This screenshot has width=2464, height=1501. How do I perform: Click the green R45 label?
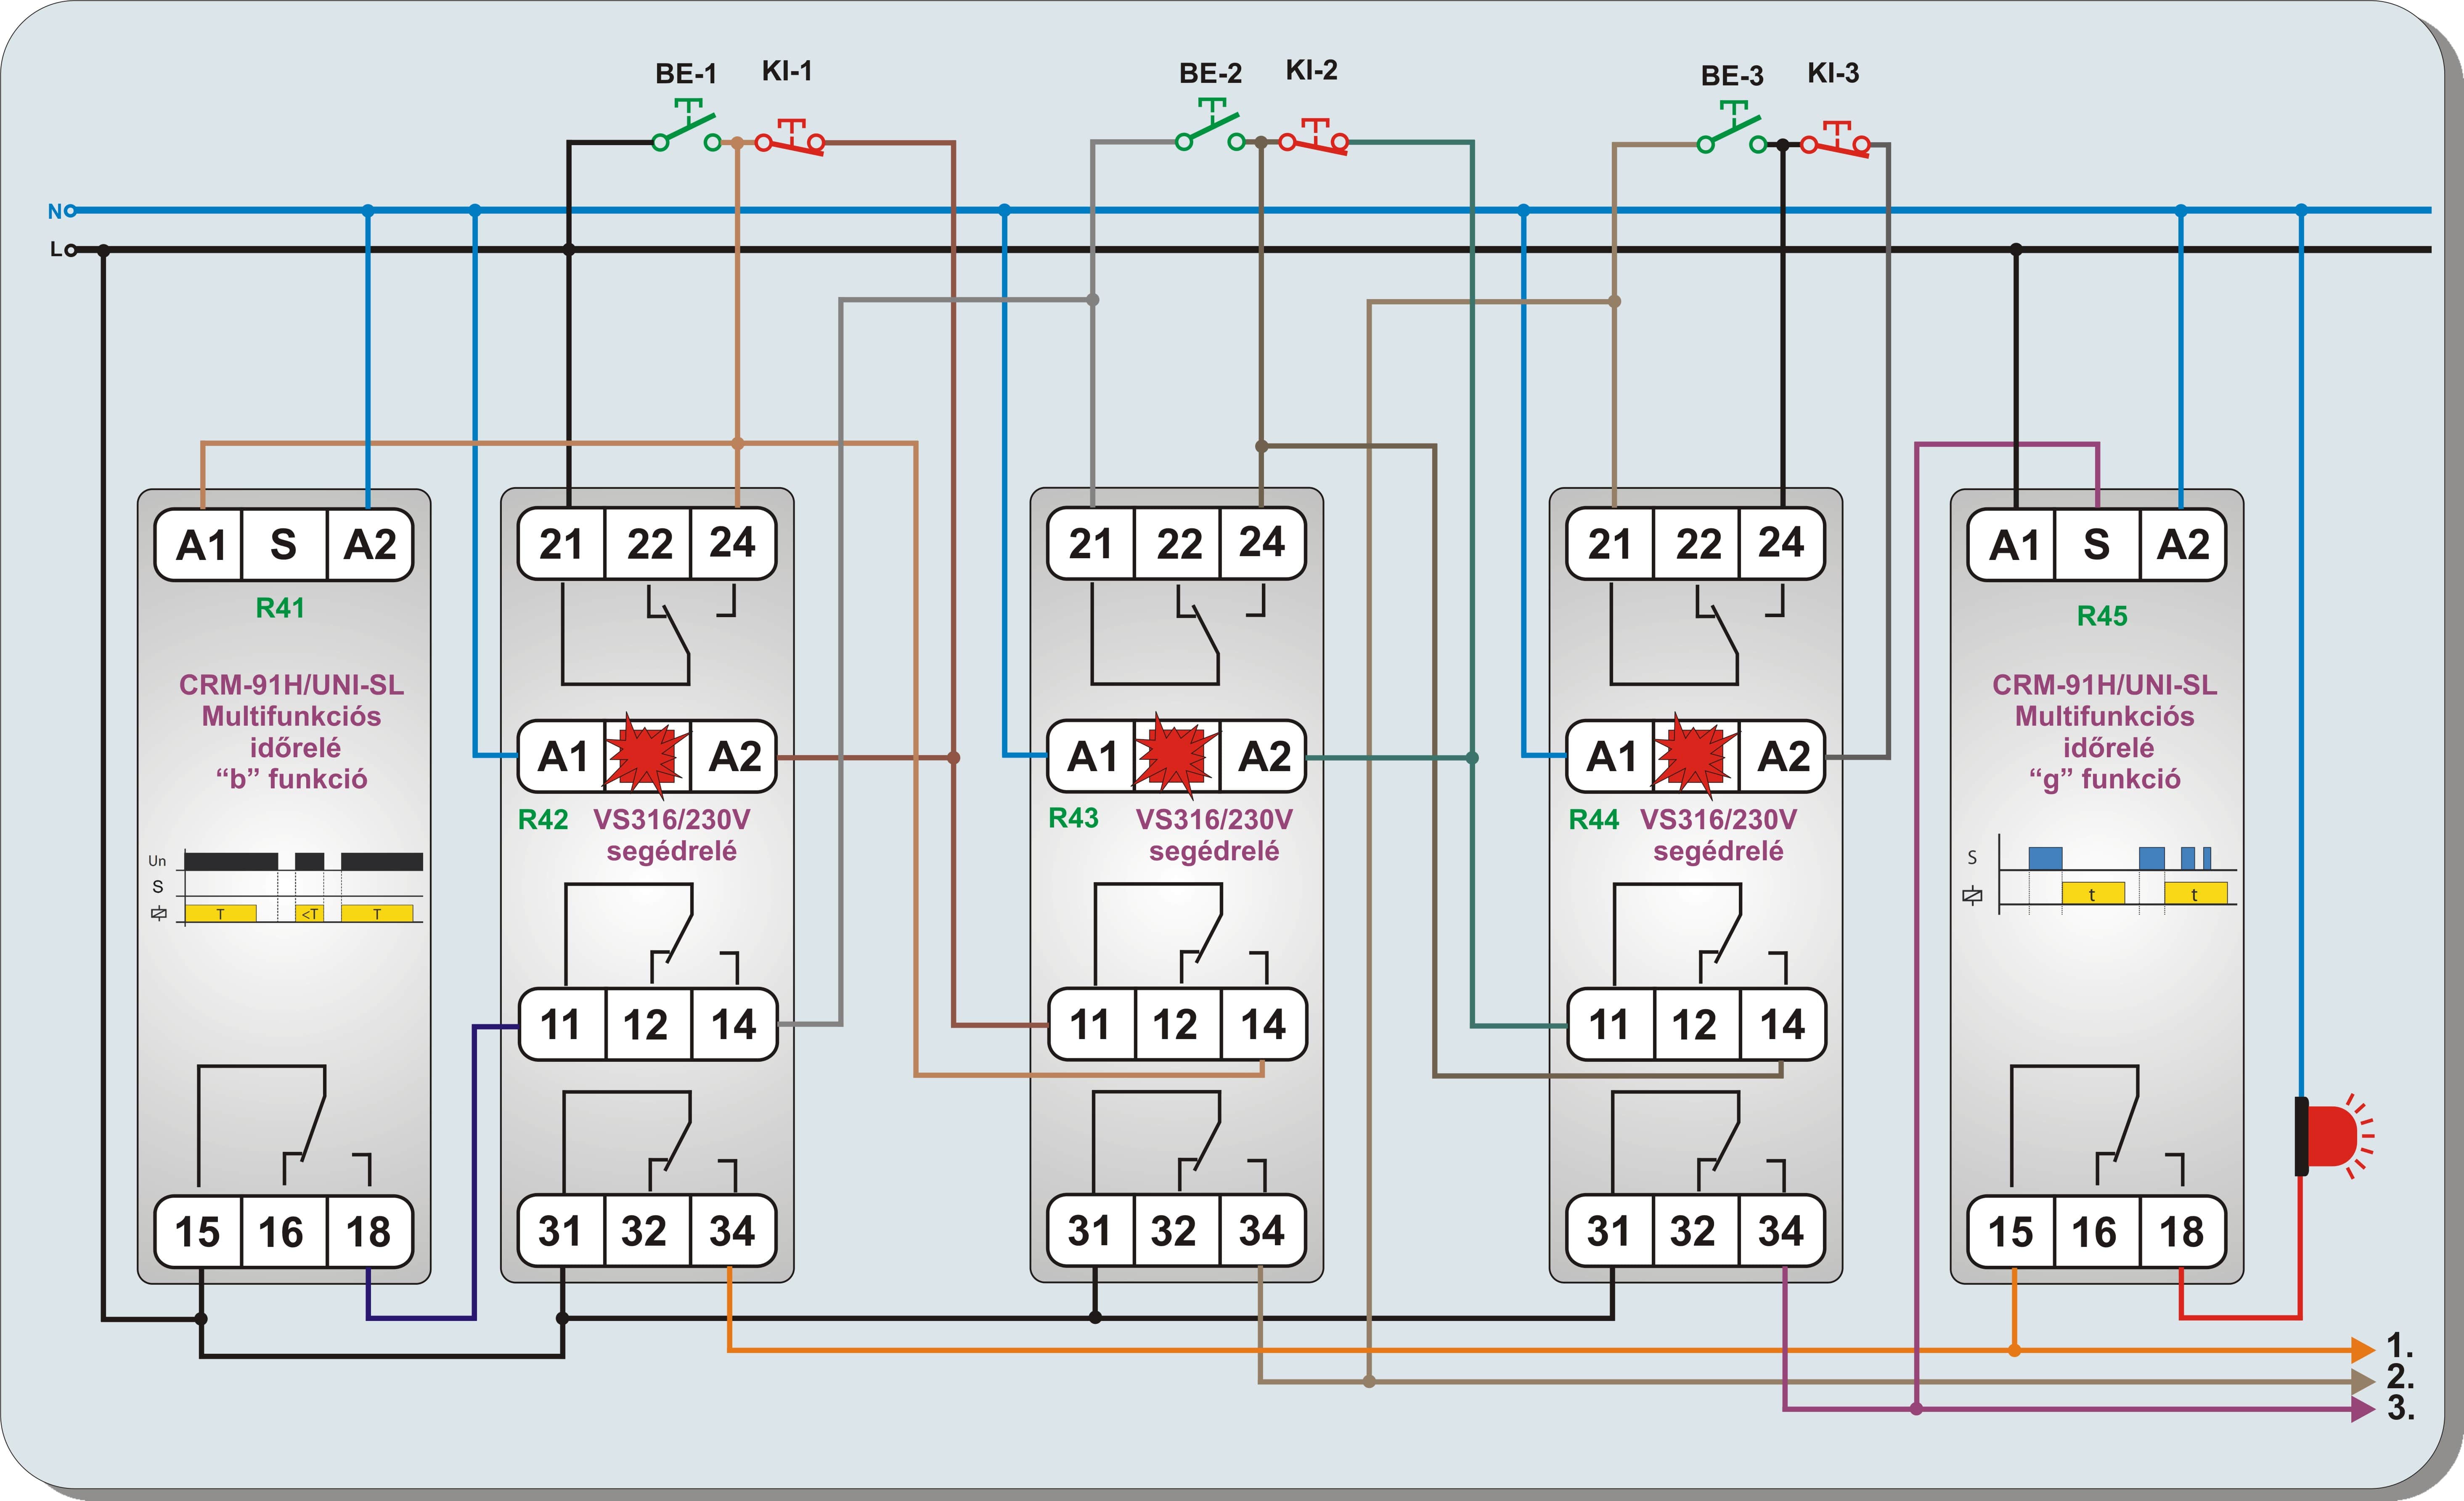[2102, 616]
